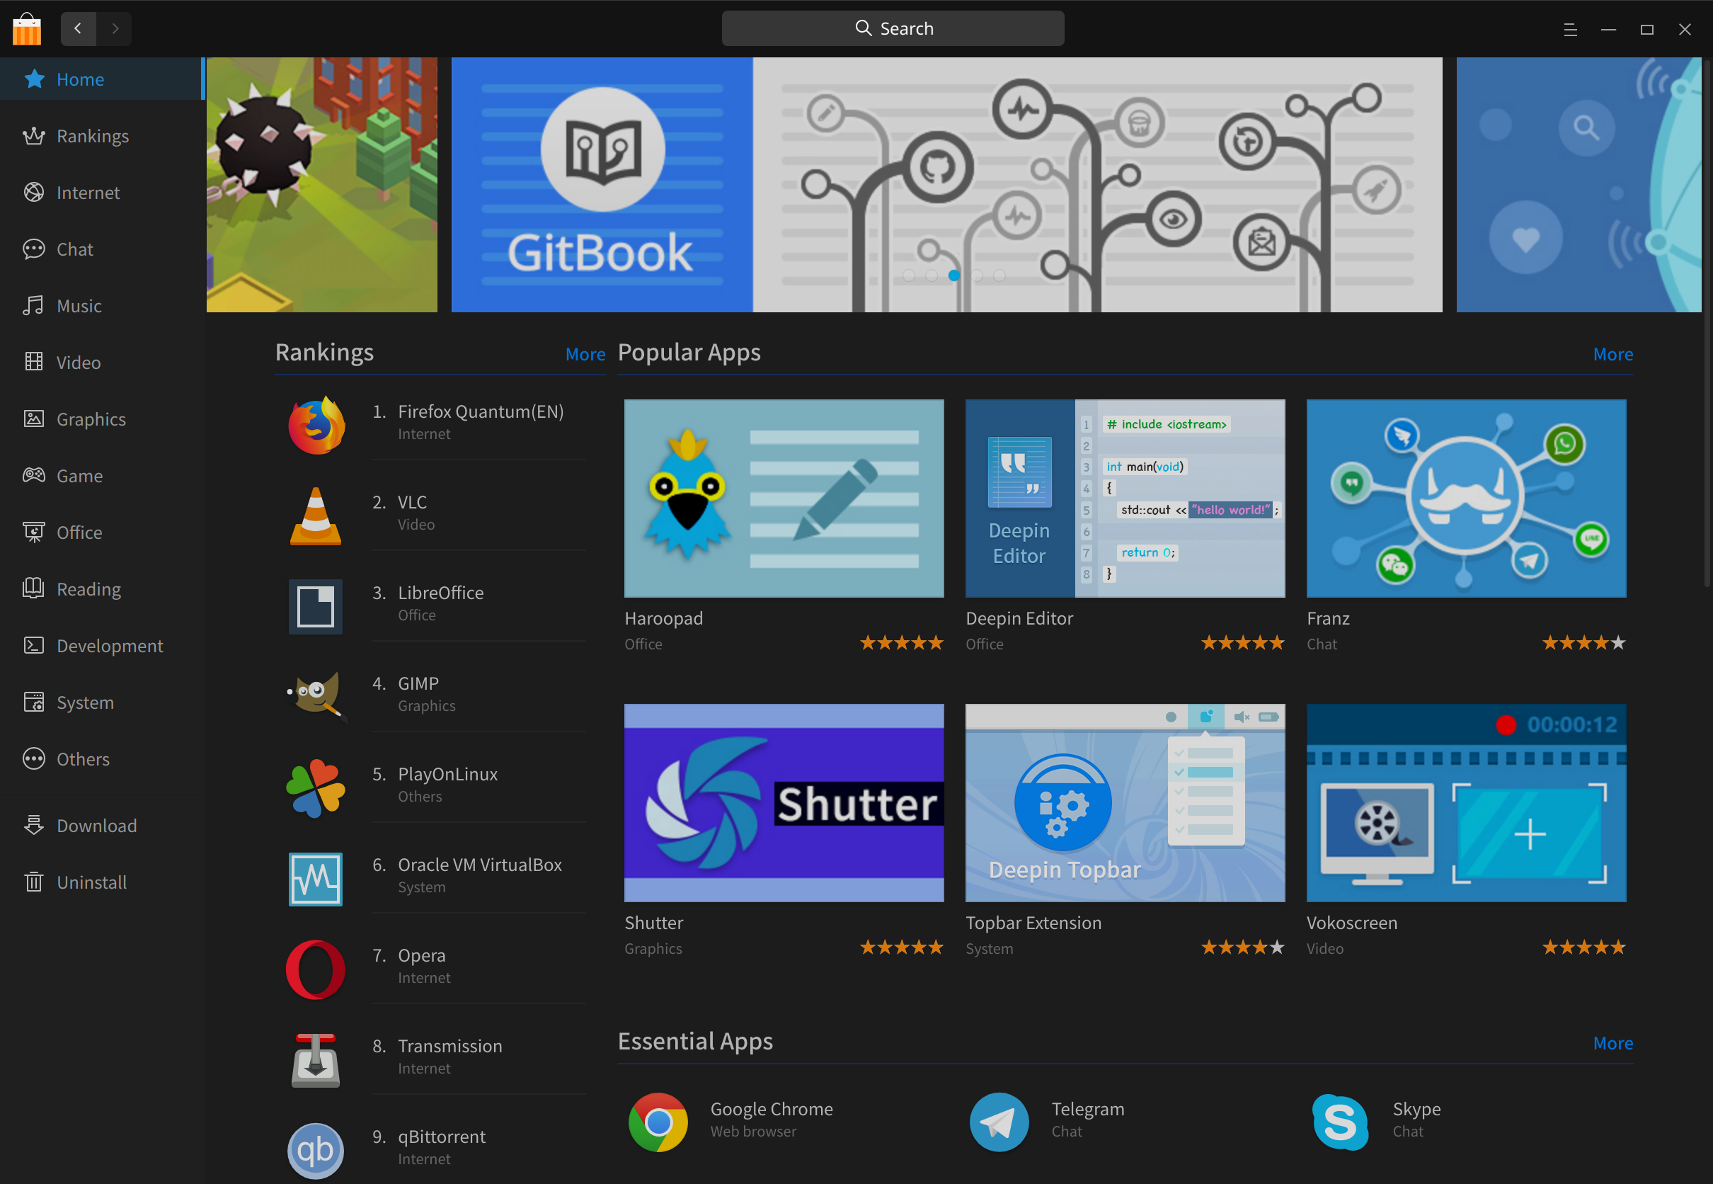Click the red Opera icon
This screenshot has width=1713, height=1184.
[316, 969]
